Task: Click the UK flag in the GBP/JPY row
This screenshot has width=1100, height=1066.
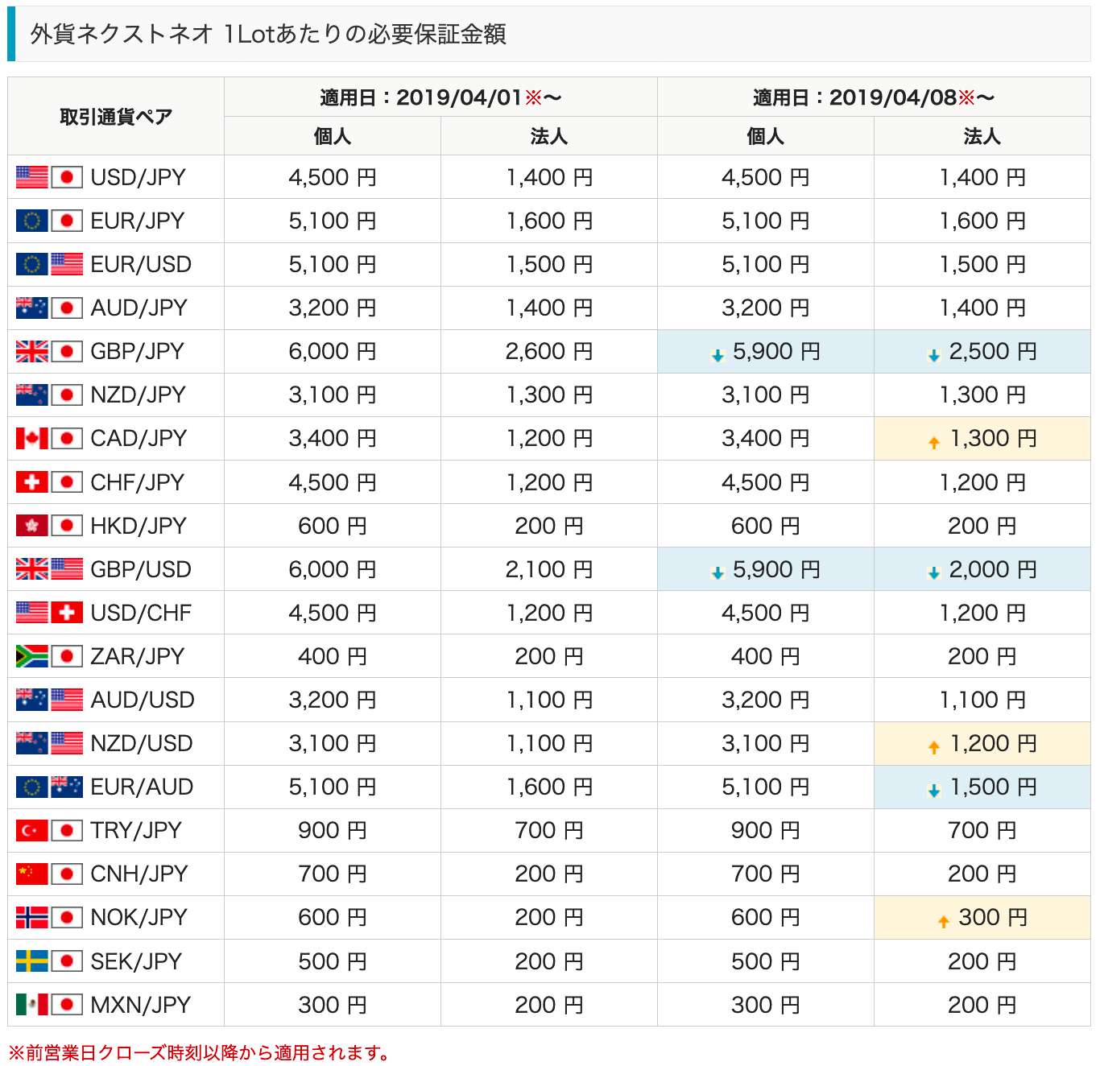Action: tap(32, 351)
